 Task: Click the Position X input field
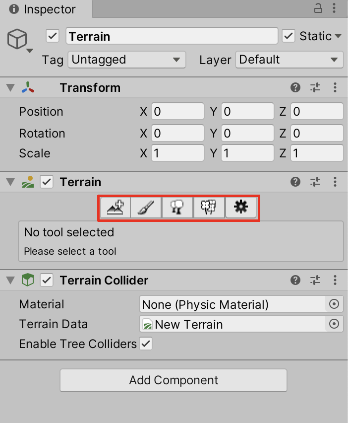coord(177,112)
